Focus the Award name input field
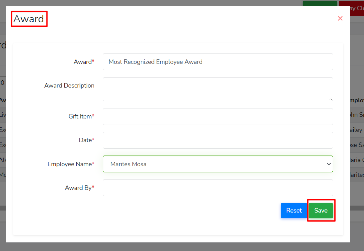 click(217, 62)
